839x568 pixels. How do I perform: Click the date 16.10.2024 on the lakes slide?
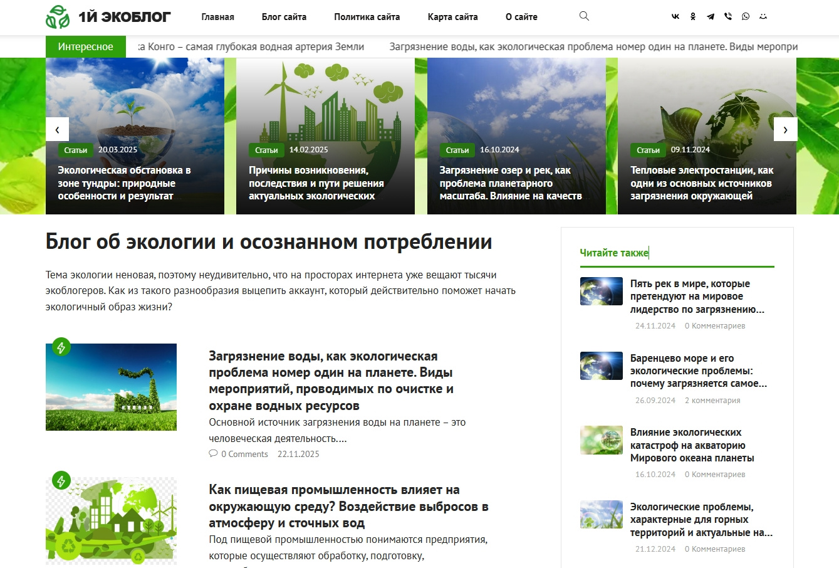point(499,150)
